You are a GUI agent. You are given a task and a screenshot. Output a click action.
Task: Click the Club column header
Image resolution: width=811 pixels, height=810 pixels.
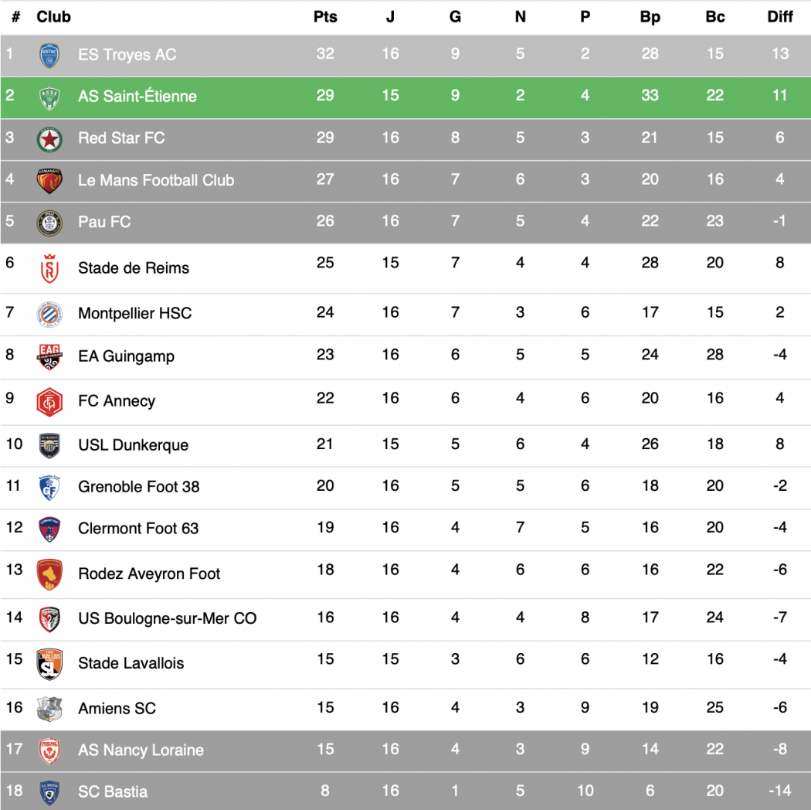coord(53,16)
